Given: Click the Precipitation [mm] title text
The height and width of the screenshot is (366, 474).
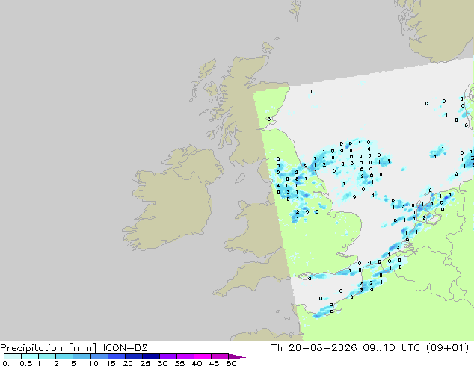Looking at the screenshot, I should [x=49, y=348].
